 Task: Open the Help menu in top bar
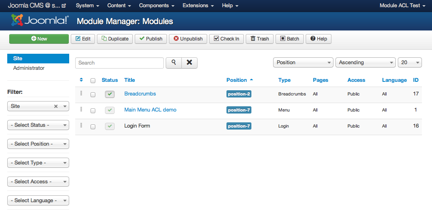pyautogui.click(x=230, y=6)
